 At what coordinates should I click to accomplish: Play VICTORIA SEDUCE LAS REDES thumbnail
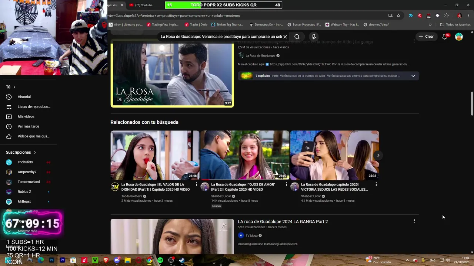pos(335,155)
